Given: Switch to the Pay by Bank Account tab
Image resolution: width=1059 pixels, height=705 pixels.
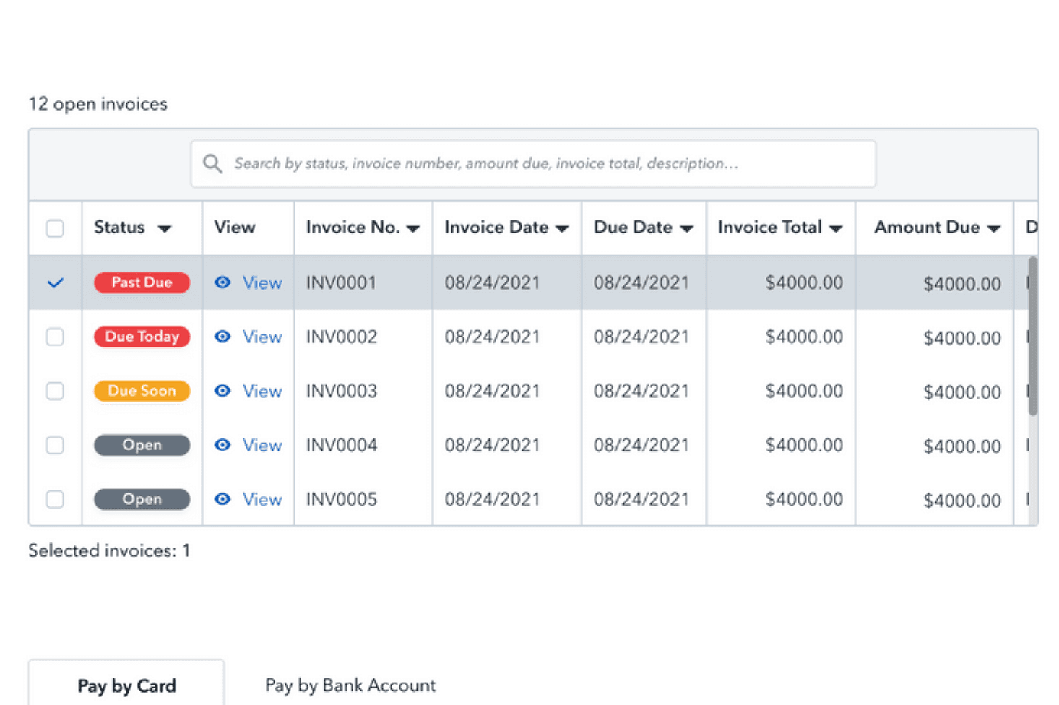Looking at the screenshot, I should pyautogui.click(x=350, y=685).
